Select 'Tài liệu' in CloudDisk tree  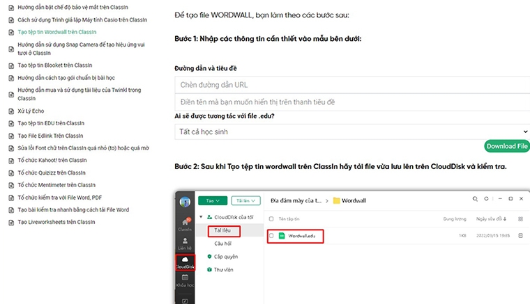(x=222, y=230)
